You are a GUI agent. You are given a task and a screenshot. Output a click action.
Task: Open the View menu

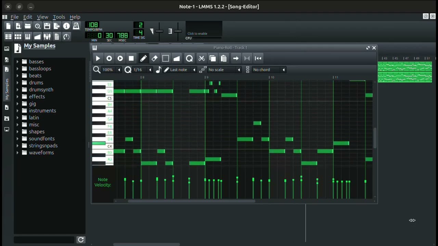[x=42, y=17]
